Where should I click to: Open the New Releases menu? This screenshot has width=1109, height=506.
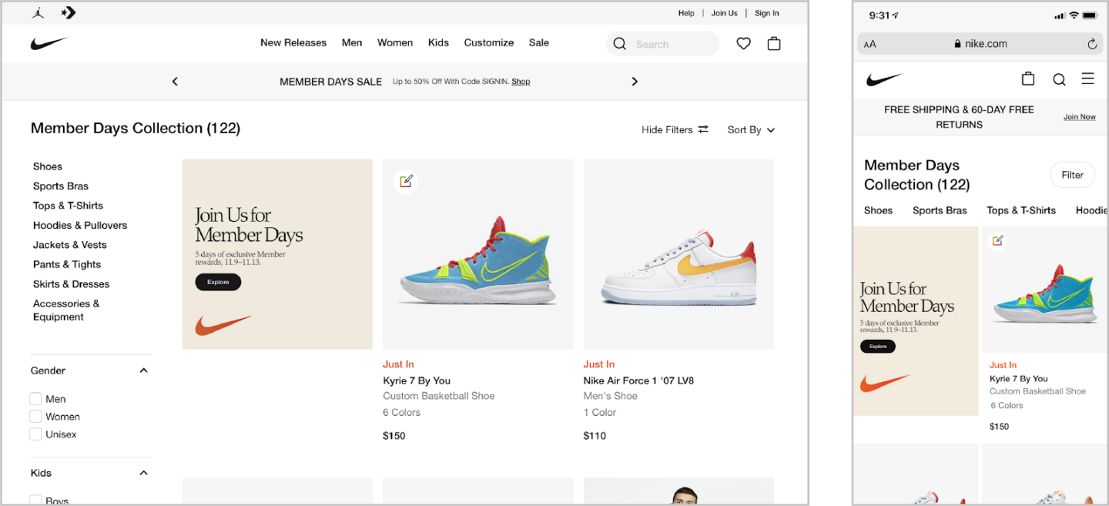(293, 43)
